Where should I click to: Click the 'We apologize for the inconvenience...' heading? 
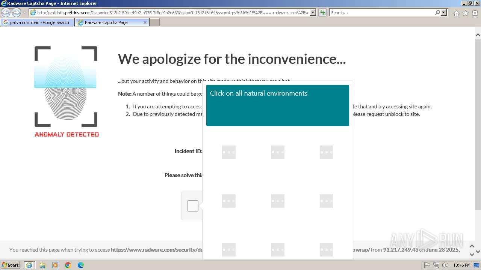(x=232, y=59)
